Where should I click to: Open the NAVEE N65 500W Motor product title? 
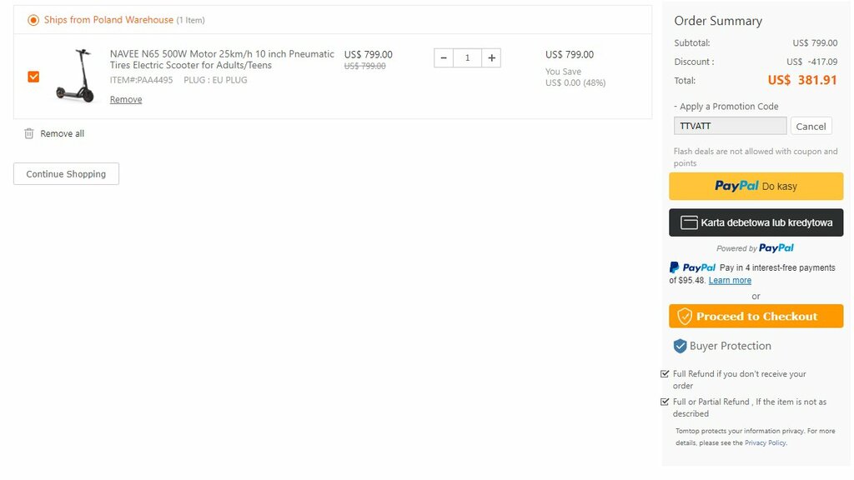pyautogui.click(x=222, y=59)
